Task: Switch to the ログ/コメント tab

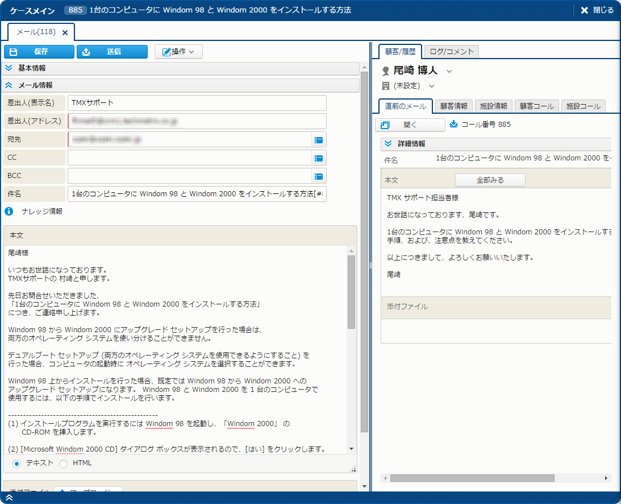Action: tap(452, 52)
